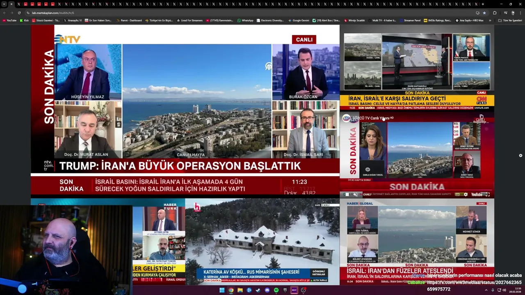525x295 pixels.
Task: Open the Electronic Diversity bookmark
Action: tap(270, 20)
